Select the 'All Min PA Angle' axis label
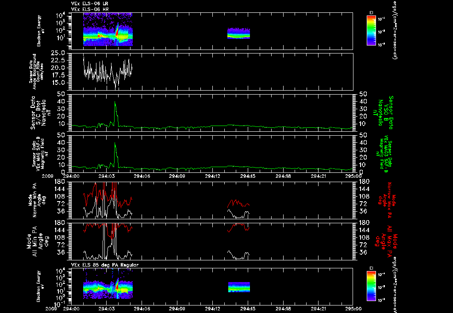Viewport: 453px width, 313px height. click(37, 241)
